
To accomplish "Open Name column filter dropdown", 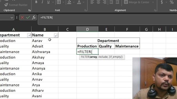I will (56, 35).
